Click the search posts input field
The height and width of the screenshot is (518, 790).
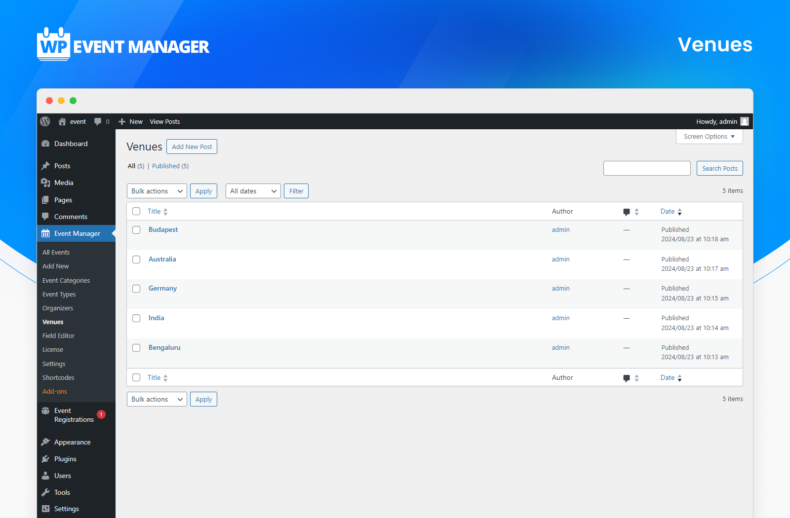click(647, 168)
